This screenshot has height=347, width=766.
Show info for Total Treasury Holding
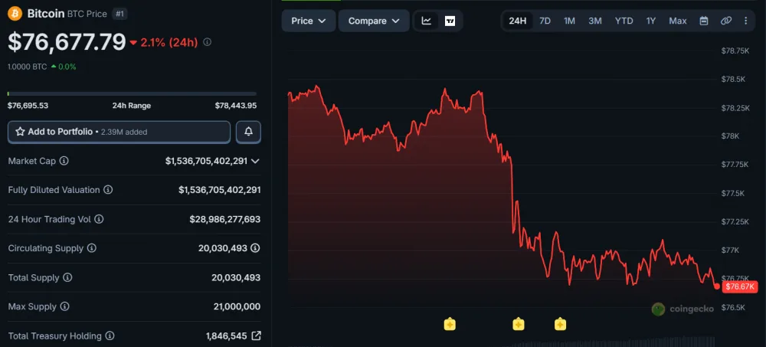click(110, 336)
